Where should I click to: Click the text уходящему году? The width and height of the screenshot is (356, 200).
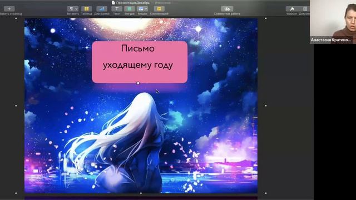tap(138, 66)
